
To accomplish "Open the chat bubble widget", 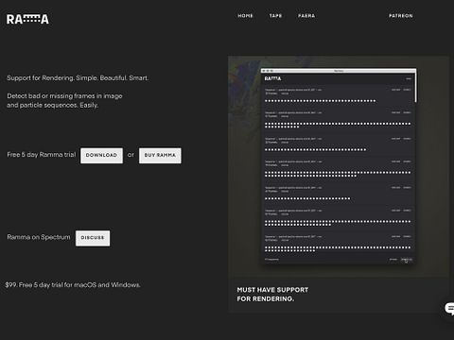I will [449, 309].
